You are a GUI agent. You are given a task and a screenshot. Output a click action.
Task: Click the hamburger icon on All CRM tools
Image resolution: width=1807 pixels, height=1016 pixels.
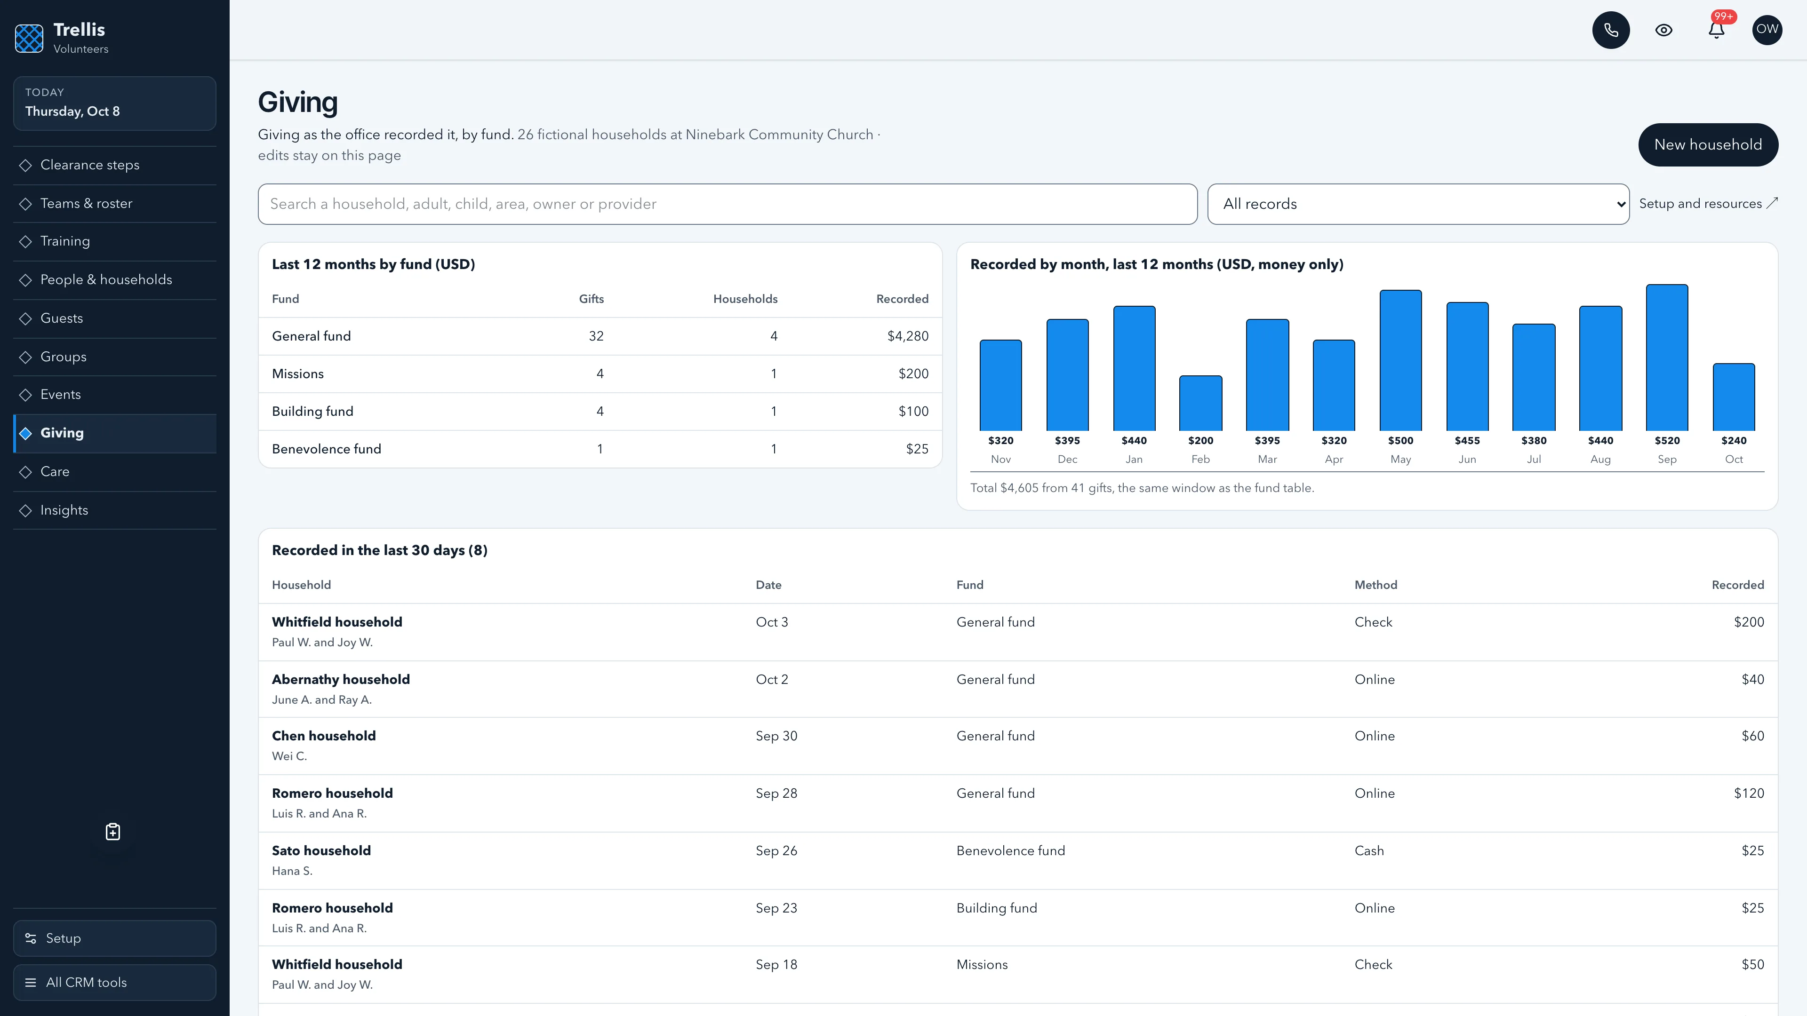(x=31, y=982)
